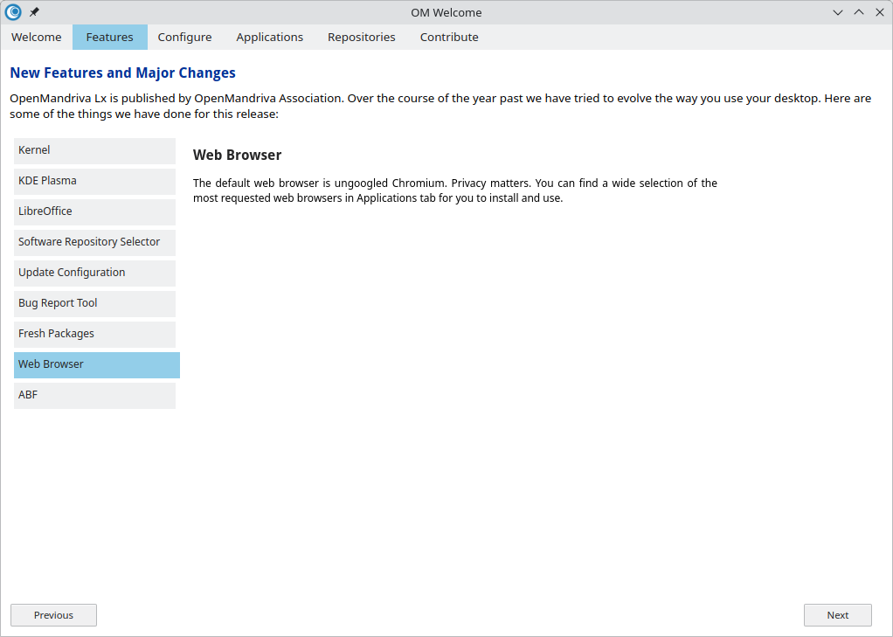Switch to the Welcome tab
The image size is (893, 637).
point(37,37)
